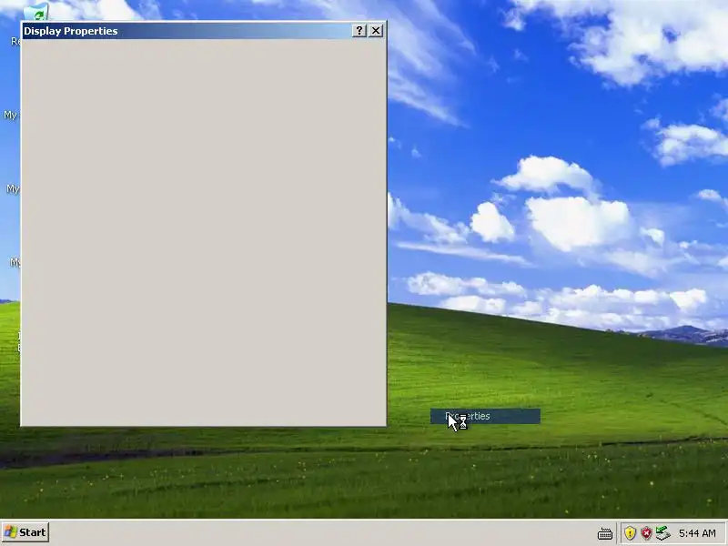
Task: Open the yellow Windows Update shield icon
Action: [x=630, y=532]
